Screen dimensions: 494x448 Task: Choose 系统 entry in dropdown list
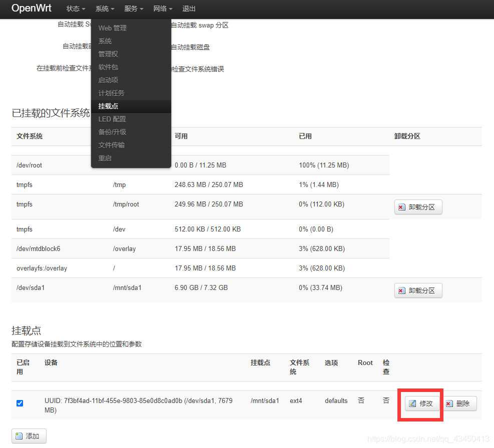(x=131, y=41)
